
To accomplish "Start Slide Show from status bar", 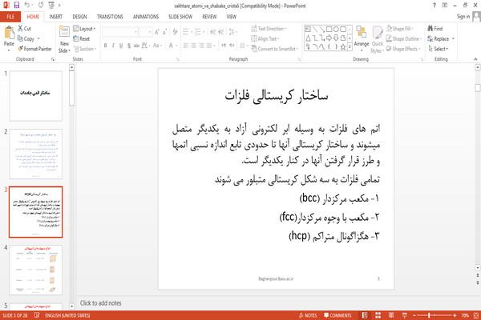I will click(x=404, y=315).
